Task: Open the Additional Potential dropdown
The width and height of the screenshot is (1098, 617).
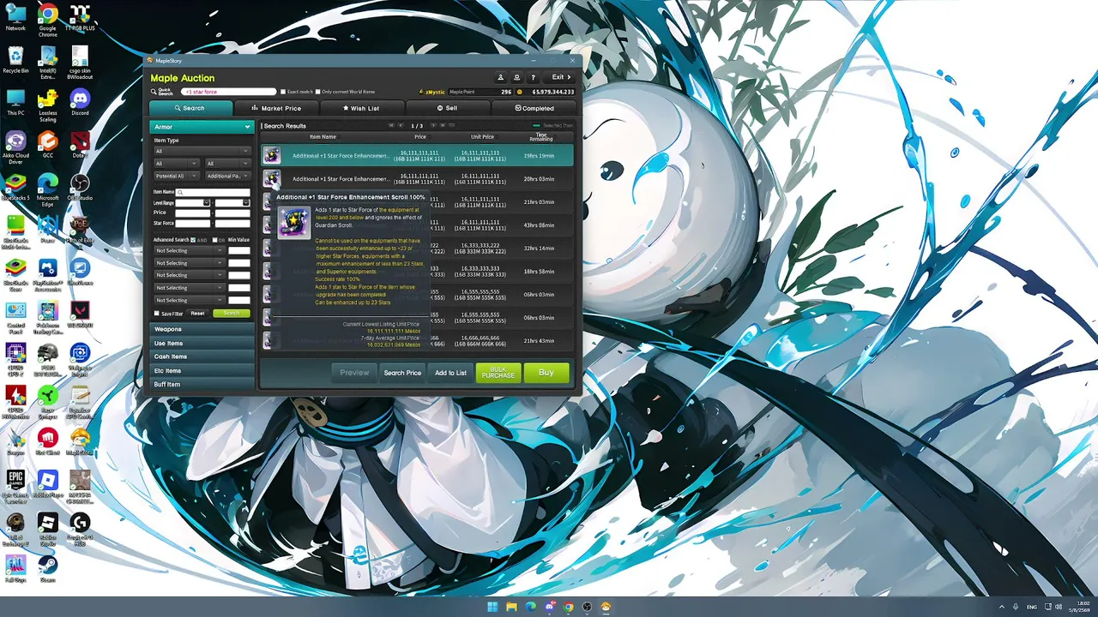Action: point(227,176)
